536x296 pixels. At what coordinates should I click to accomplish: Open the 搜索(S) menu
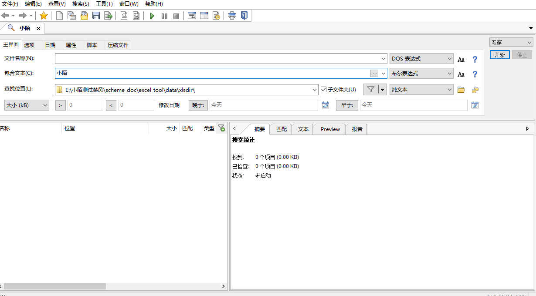(81, 4)
